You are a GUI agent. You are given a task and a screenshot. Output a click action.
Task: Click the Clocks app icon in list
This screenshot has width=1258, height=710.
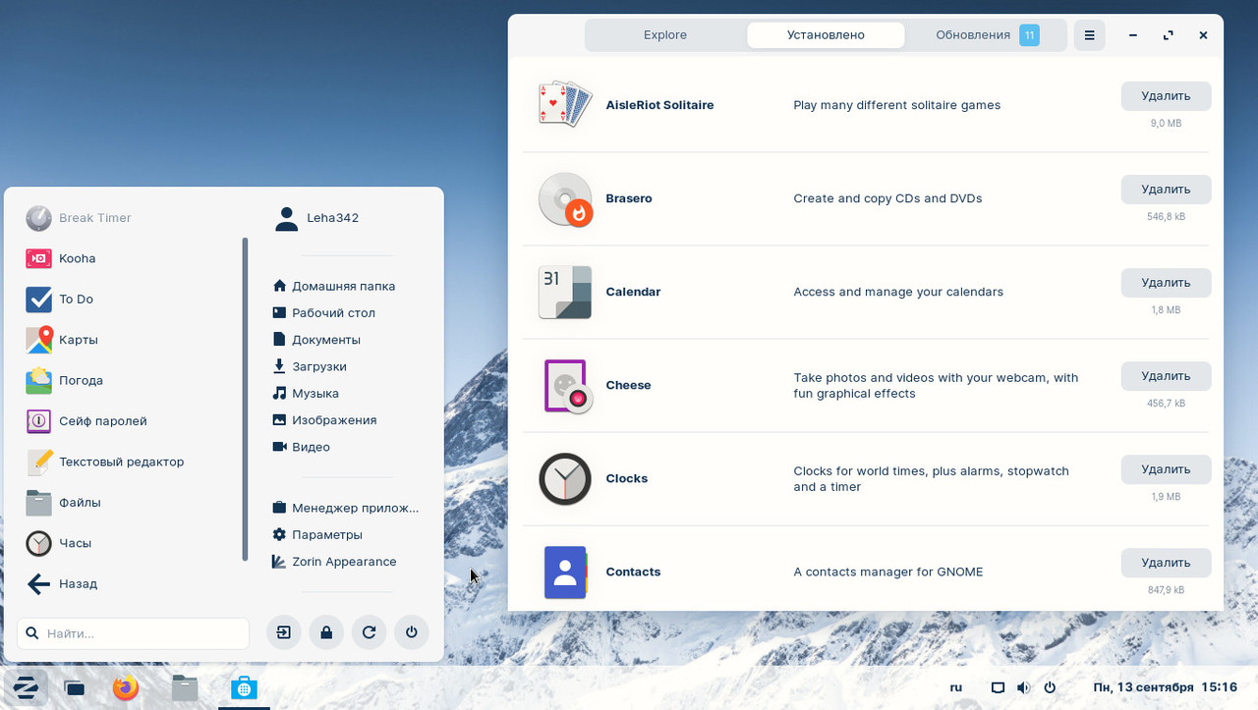click(x=565, y=478)
